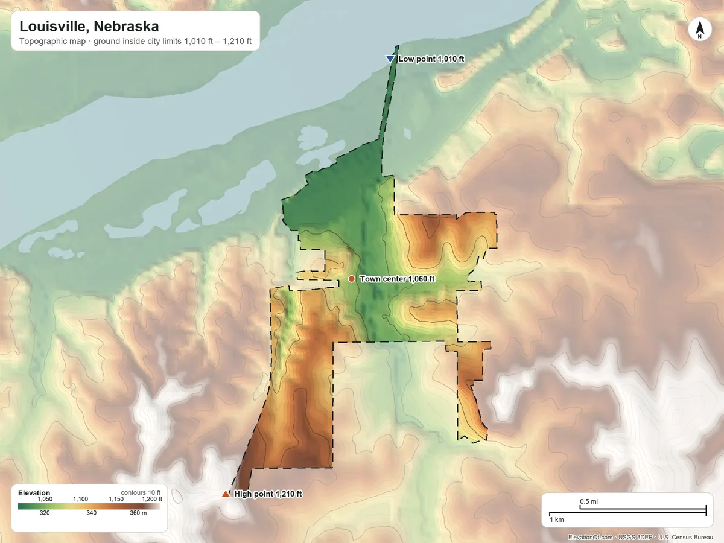Viewport: 724px width, 543px height.
Task: Select the 'Louisville, Nebraska' title text
Action: [x=89, y=27]
